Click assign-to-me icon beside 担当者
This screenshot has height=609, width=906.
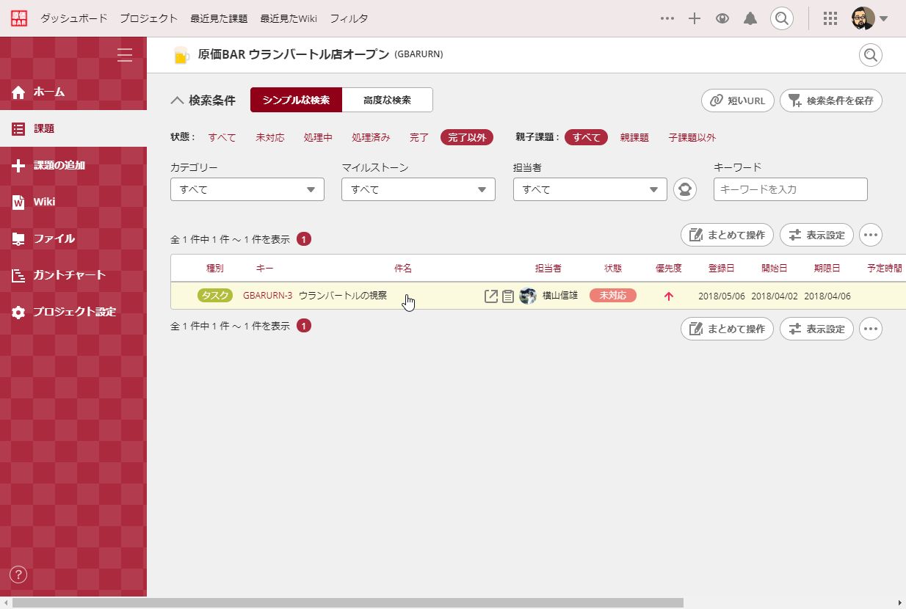click(685, 189)
